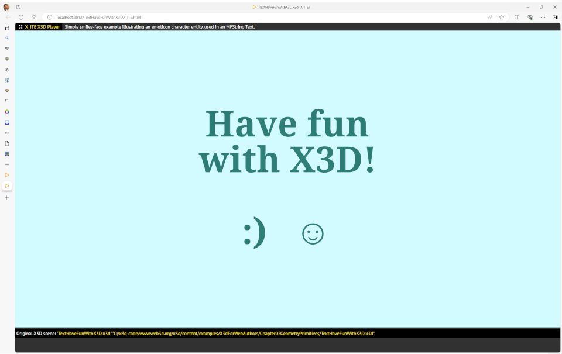Go to the browser Home page
Screen dimensions: 562x354
coord(34,17)
